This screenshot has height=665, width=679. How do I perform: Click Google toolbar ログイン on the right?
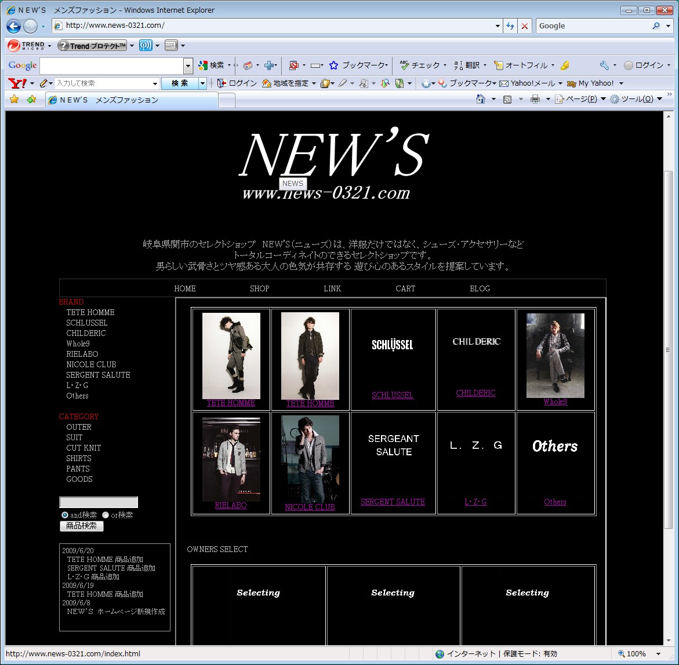click(x=644, y=65)
